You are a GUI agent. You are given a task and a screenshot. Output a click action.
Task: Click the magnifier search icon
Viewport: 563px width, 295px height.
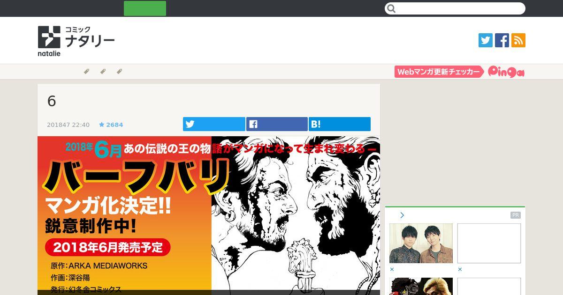392,8
